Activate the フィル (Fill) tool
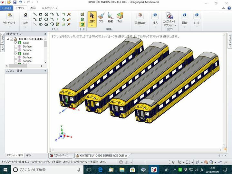This screenshot has height=174, width=232. pyautogui.click(x=120, y=17)
